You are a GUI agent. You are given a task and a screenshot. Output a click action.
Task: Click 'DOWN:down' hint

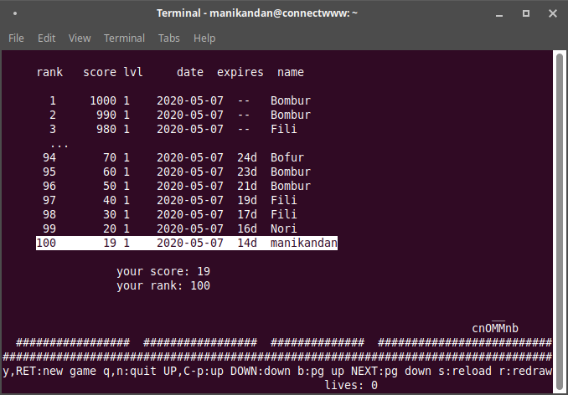pos(261,371)
